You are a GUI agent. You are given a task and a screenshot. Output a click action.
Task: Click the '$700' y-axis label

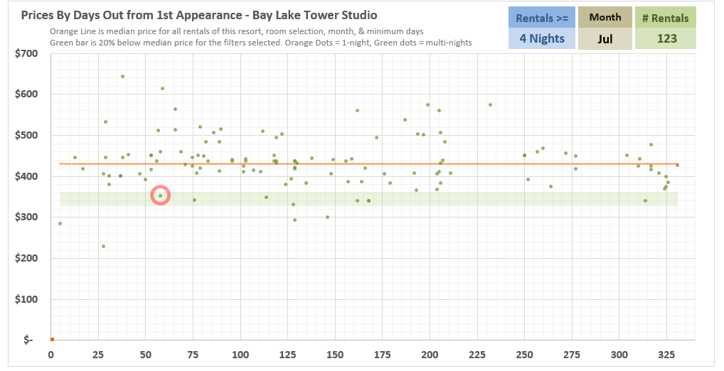pos(26,53)
